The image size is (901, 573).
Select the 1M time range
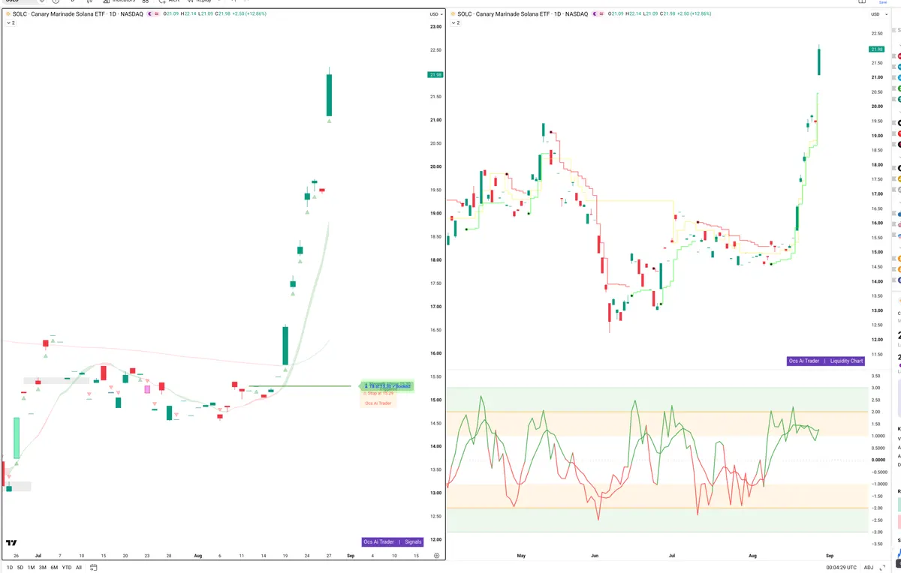tap(31, 568)
